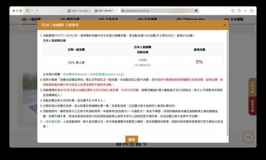The image size is (266, 160).
Task: Switch to the Imgur tab
Action: pyautogui.click(x=79, y=11)
